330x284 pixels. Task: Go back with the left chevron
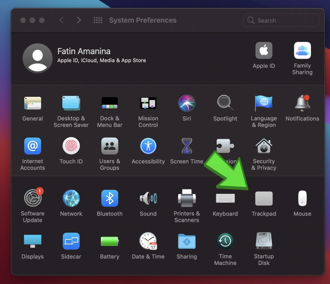62,20
